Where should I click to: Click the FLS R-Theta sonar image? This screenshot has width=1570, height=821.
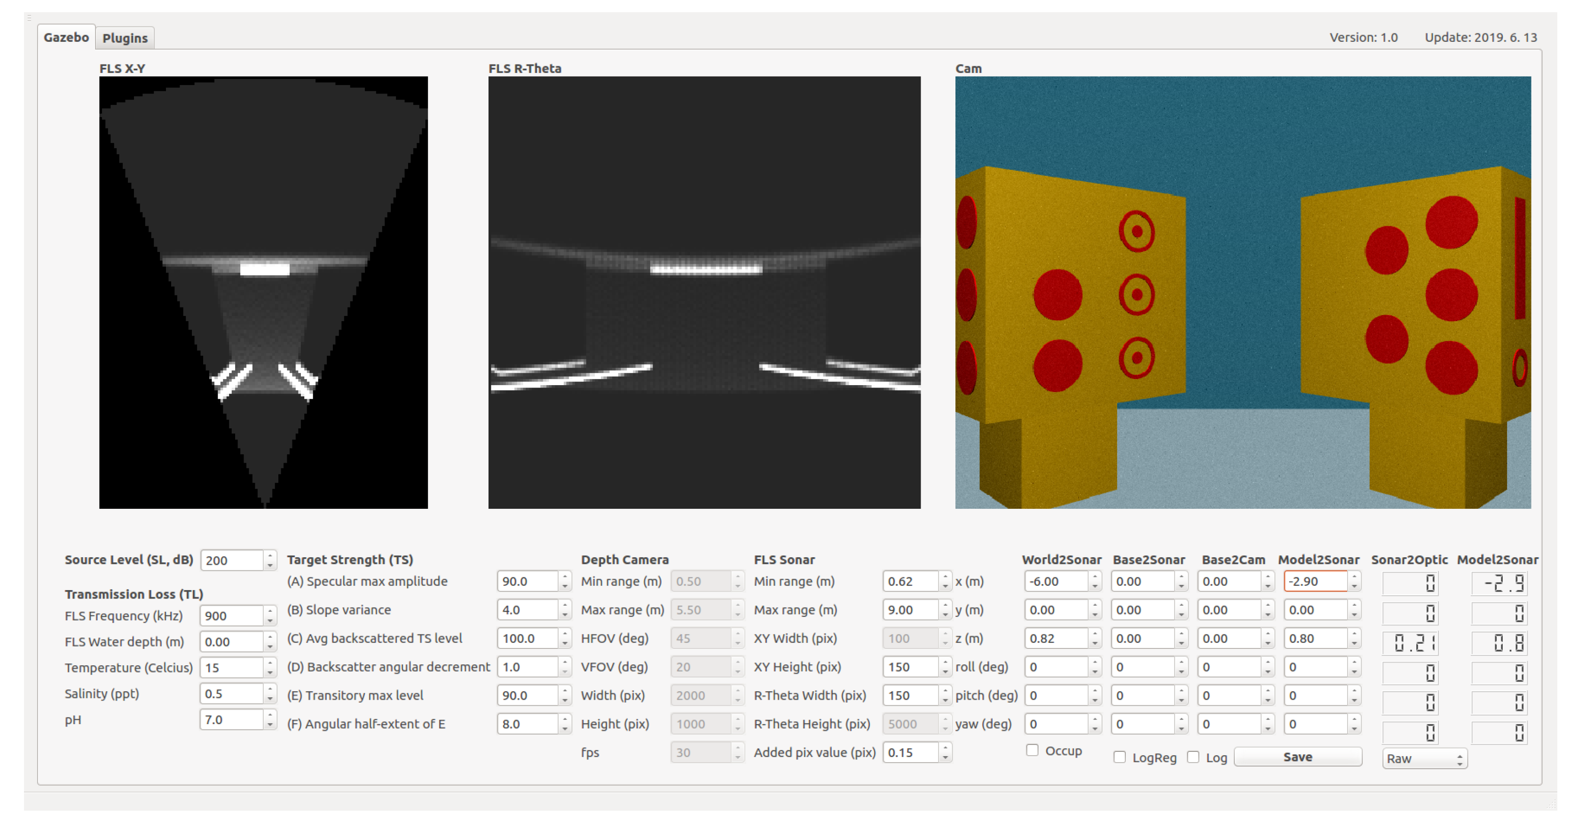coord(704,292)
